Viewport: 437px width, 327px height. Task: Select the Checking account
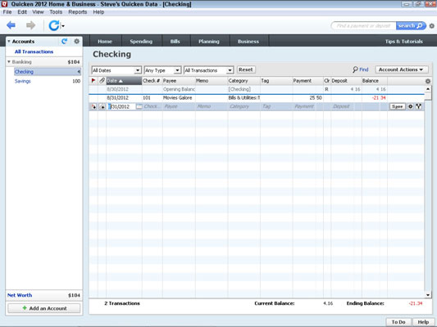coord(48,72)
